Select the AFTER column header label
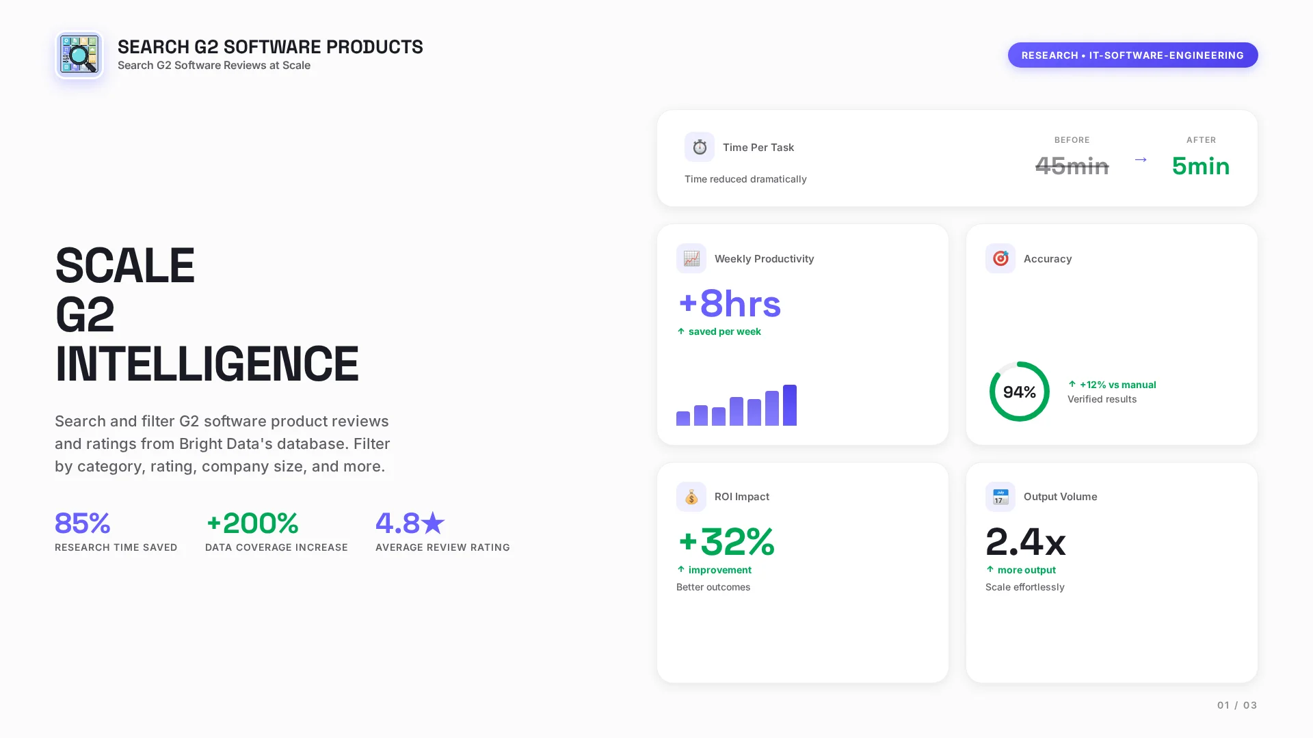Screen dimensions: 1313x738 point(1202,140)
